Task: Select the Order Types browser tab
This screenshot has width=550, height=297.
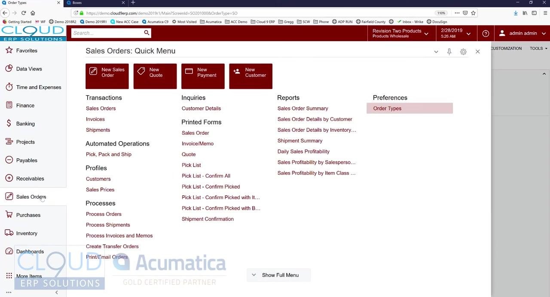Action: [31, 3]
